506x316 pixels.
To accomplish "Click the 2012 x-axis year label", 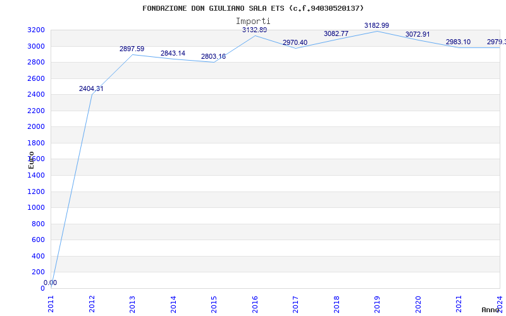I will click(92, 304).
